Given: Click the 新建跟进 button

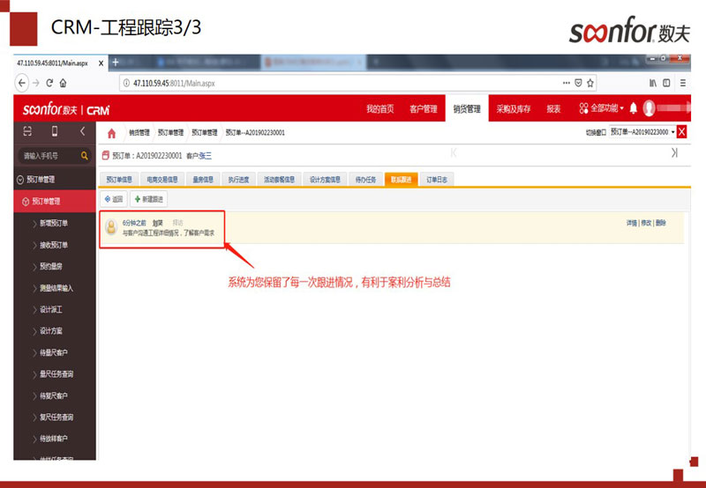Looking at the screenshot, I should pos(149,199).
